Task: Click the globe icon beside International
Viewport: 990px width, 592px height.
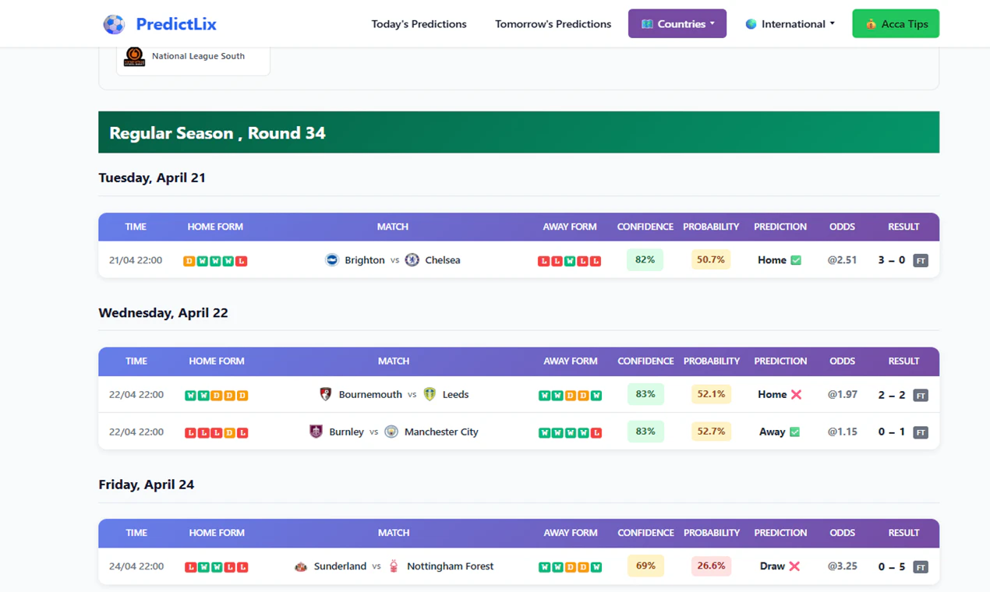Action: pyautogui.click(x=751, y=24)
